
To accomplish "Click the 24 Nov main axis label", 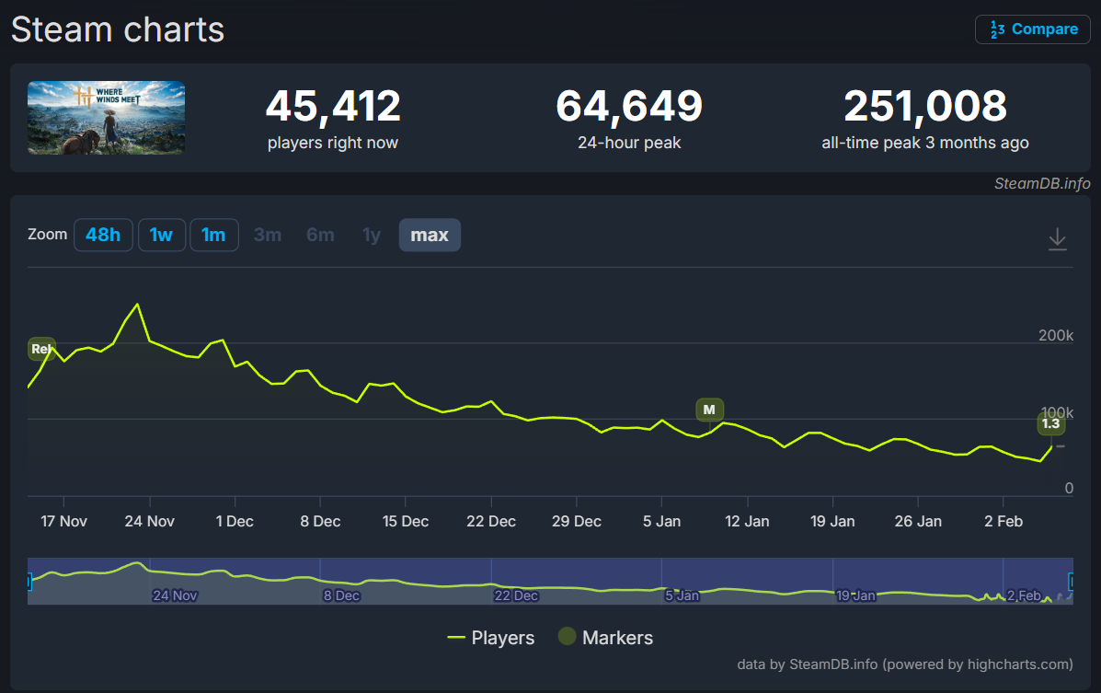I will (150, 522).
